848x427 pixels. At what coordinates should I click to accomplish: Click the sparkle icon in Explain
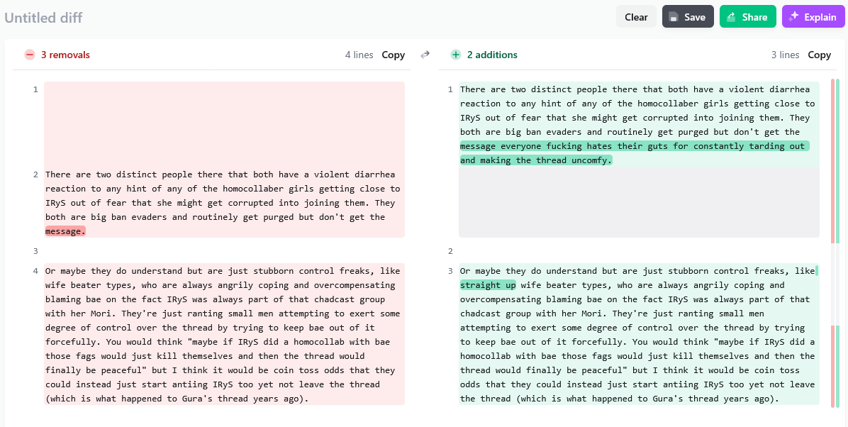pyautogui.click(x=793, y=17)
